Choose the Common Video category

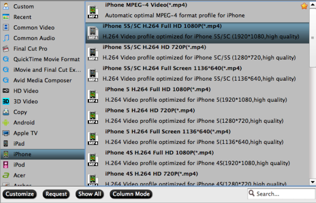pyautogui.click(x=43, y=27)
